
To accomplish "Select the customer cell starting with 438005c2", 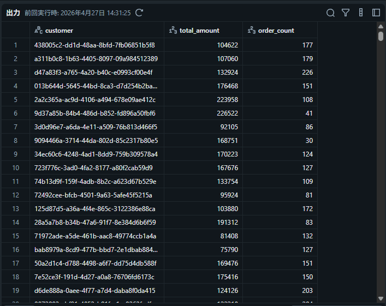I will (94, 45).
